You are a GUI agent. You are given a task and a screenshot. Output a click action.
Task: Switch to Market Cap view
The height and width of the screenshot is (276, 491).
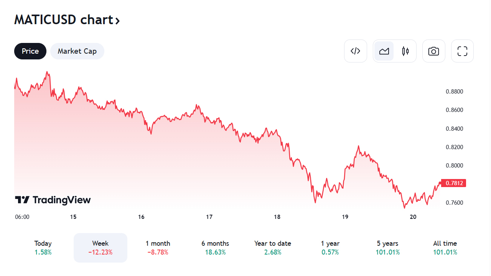77,51
